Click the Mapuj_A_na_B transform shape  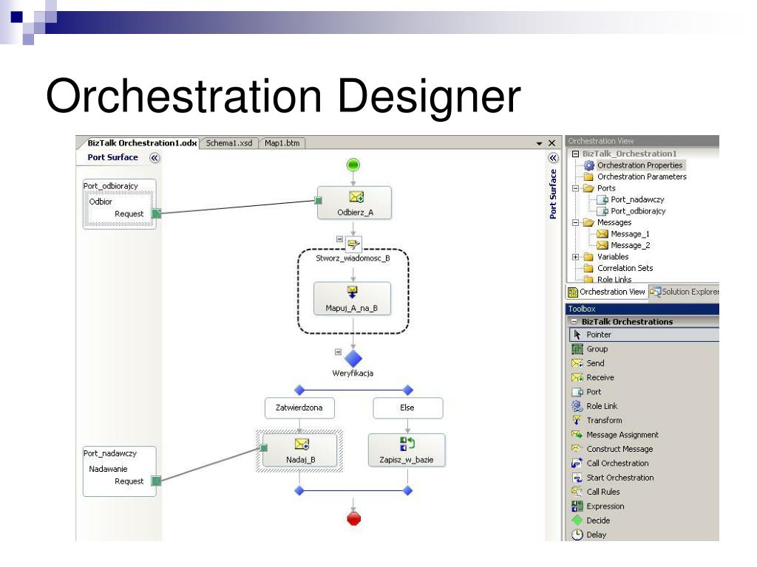[352, 298]
